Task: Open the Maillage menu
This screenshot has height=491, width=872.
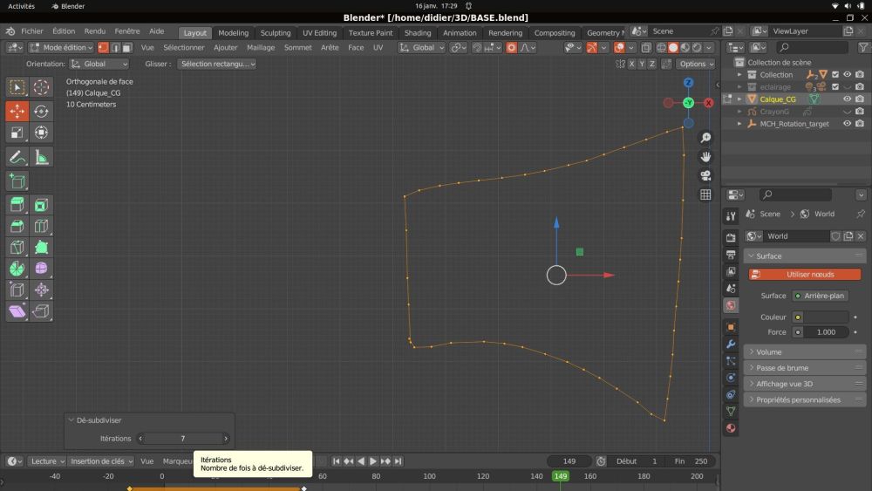Action: click(261, 48)
